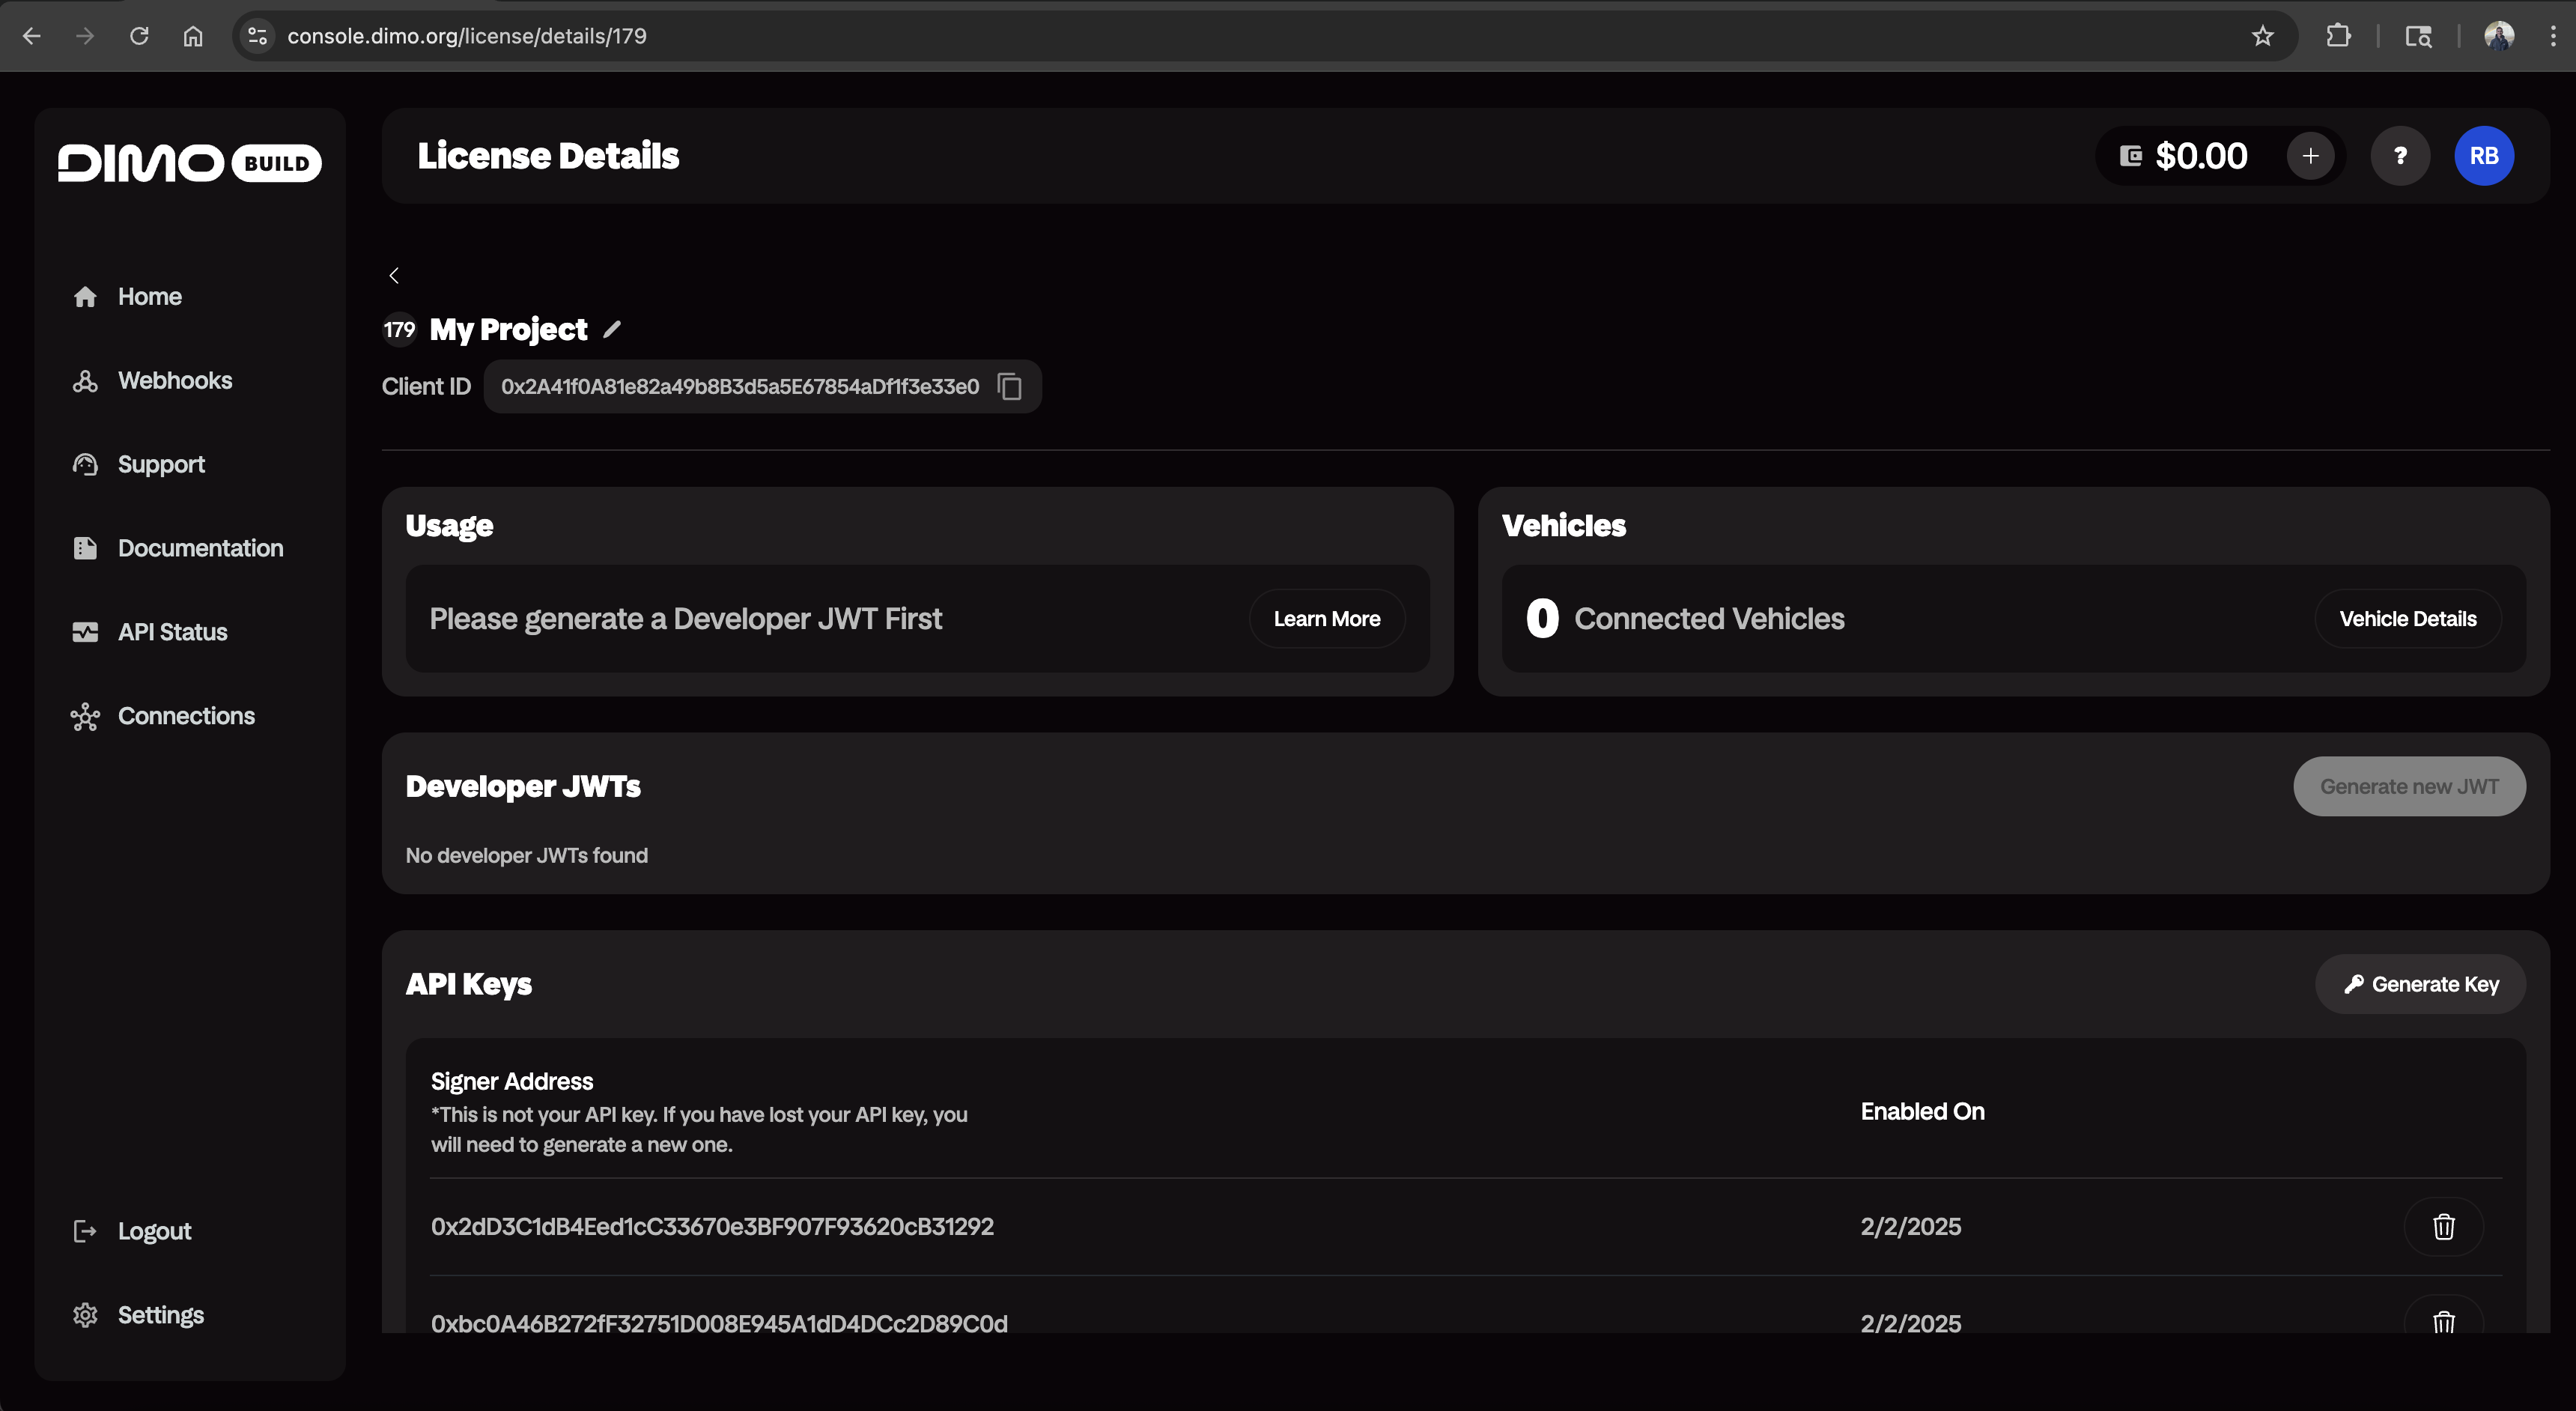Click the DIMO Build logo
Viewport: 2576px width, 1411px height.
click(x=189, y=163)
